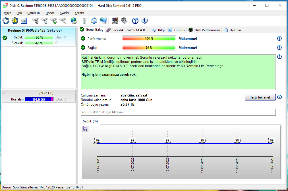
Task: Click the green check icon beside the left-panel Sağlık bar
Action: click(x=5, y=38)
